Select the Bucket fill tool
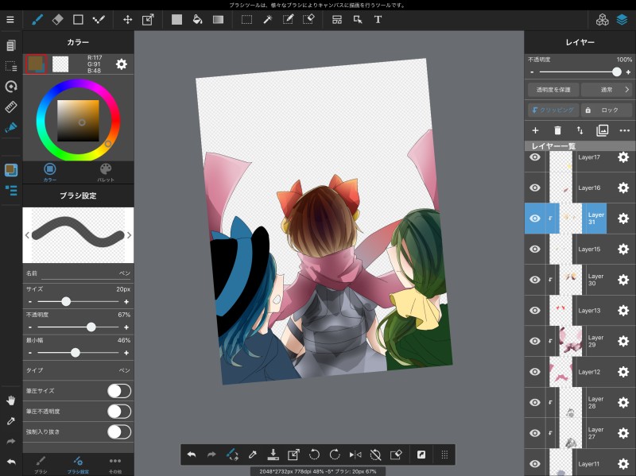 coord(197,19)
